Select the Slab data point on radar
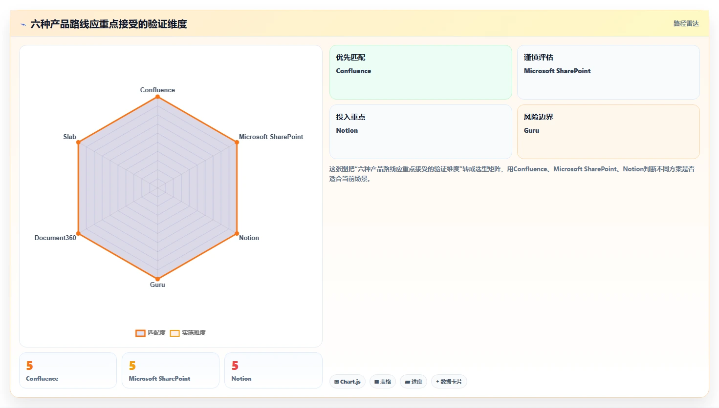Screen dimensions: 719x408 point(78,143)
